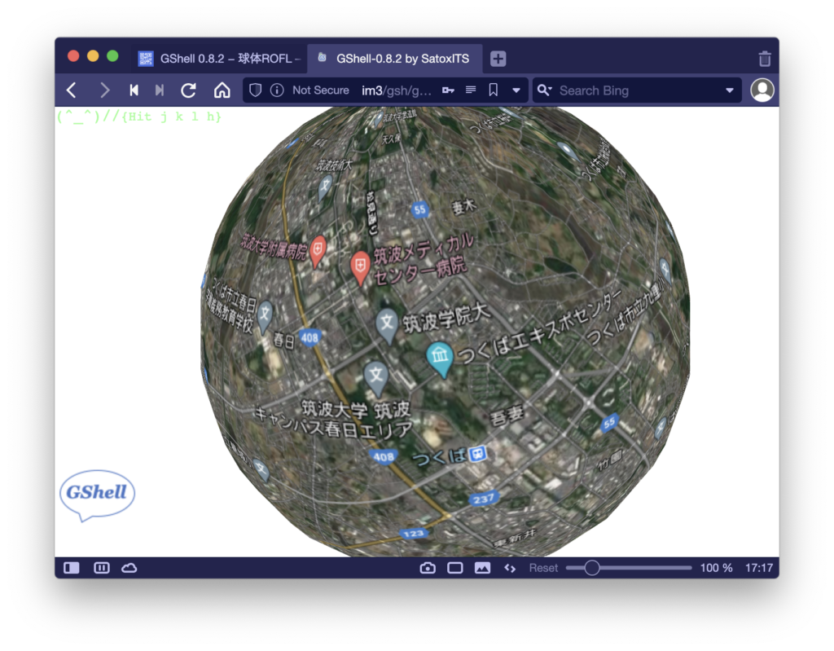834x651 pixels.
Task: Click the browser Back arrow
Action: [72, 90]
